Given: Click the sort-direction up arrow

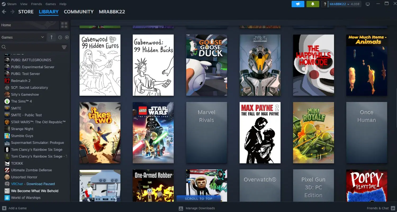Looking at the screenshot, I should click(x=52, y=37).
